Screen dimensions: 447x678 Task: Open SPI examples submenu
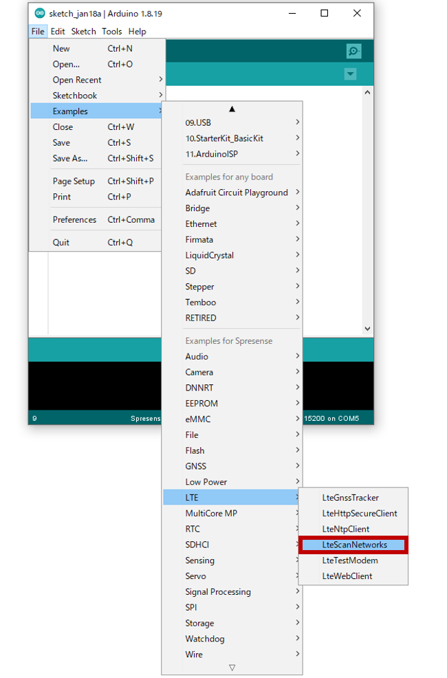232,608
